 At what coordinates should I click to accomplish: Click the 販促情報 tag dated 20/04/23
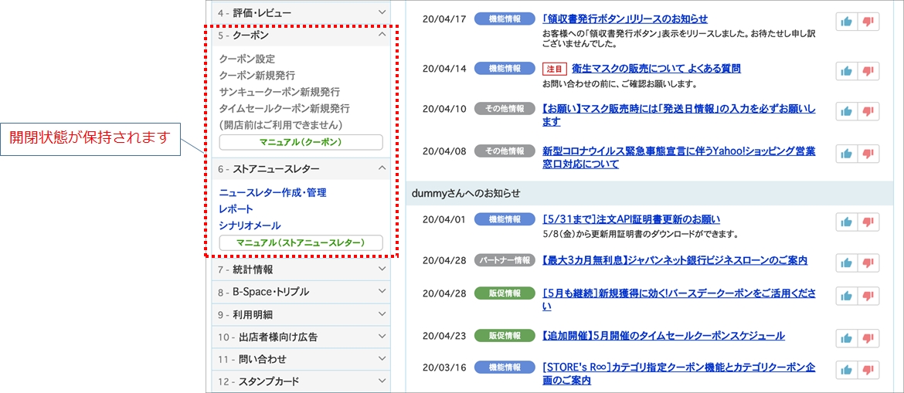[504, 335]
